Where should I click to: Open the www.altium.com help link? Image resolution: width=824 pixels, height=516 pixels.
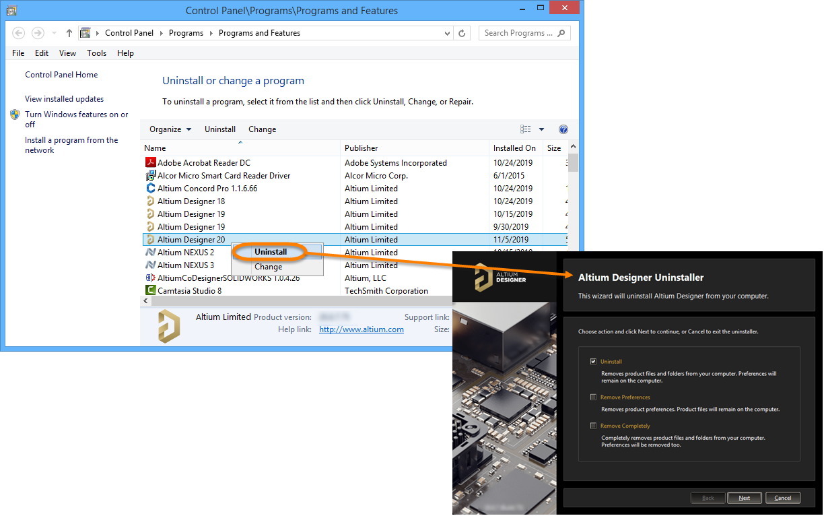click(361, 329)
